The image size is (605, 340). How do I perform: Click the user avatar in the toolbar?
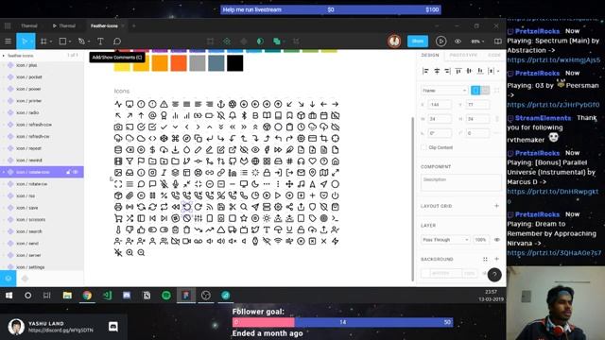[394, 42]
